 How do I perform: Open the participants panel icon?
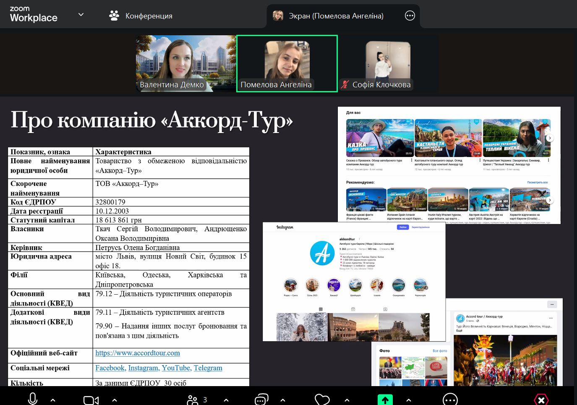[x=193, y=400]
